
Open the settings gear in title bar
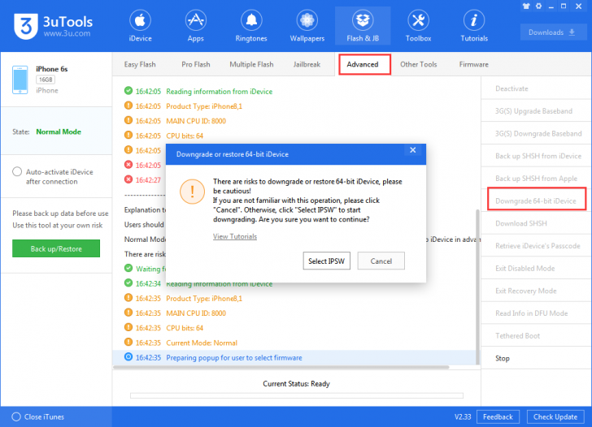(x=539, y=6)
